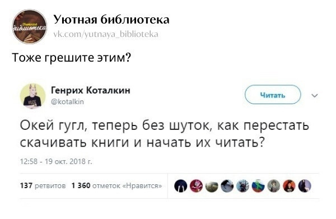Open the Уютная библиотека group title
The image size is (336, 219).
111,20
